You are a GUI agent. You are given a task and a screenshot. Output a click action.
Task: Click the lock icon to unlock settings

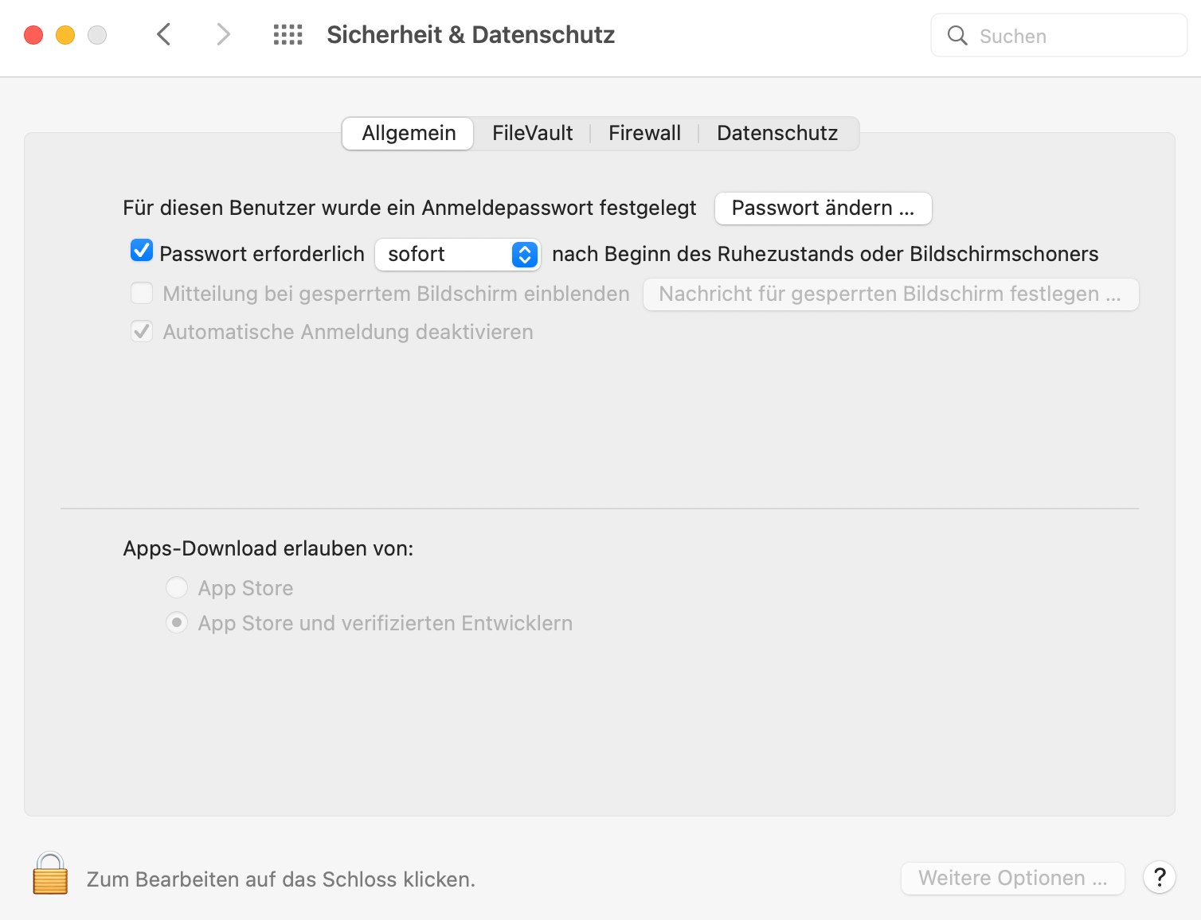click(x=50, y=874)
